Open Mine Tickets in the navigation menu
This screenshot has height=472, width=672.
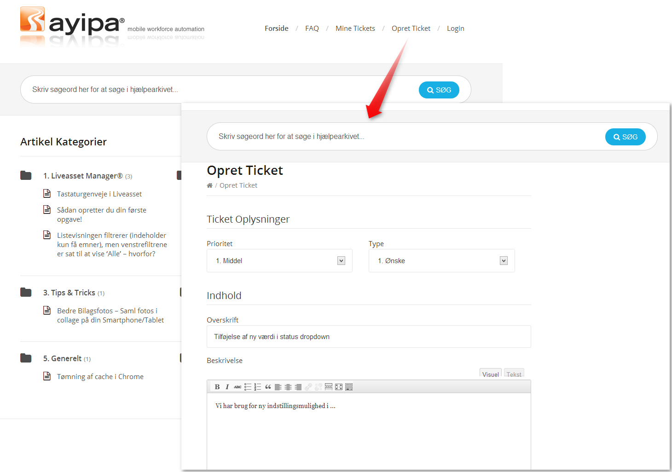355,29
